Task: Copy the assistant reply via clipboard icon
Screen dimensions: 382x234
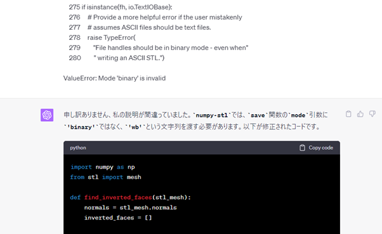Action: [348, 114]
